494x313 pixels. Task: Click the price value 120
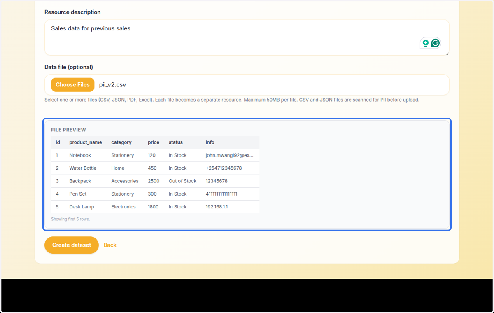coord(152,155)
